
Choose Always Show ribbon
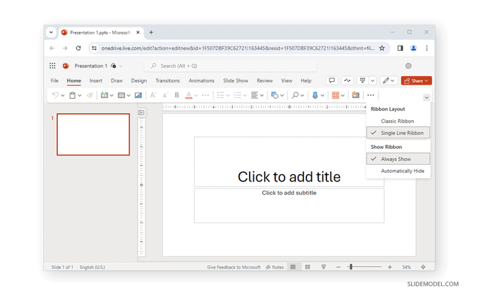(x=398, y=159)
